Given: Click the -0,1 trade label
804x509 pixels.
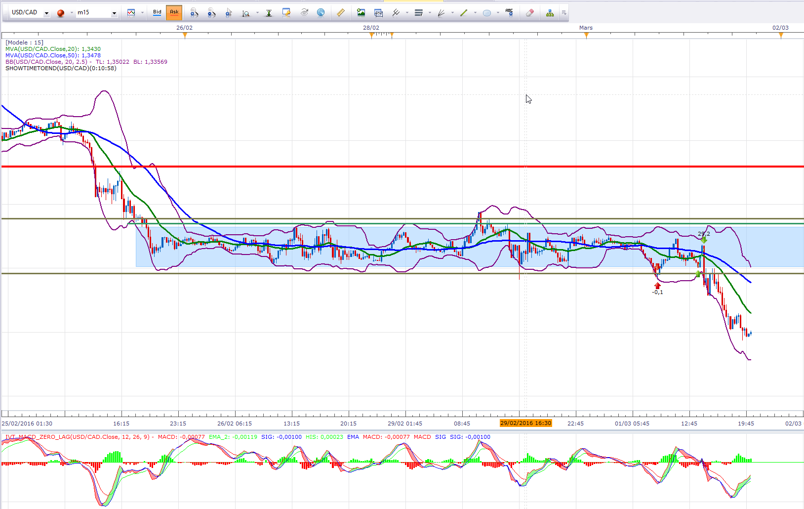Looking at the screenshot, I should 657,292.
